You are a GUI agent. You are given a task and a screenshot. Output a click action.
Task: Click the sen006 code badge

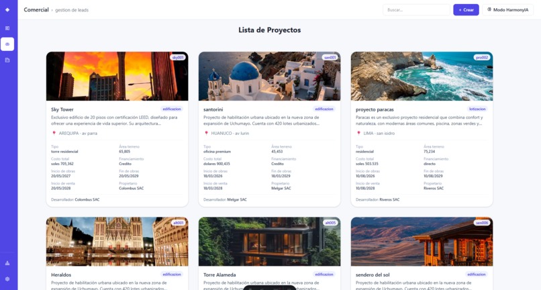click(482, 223)
